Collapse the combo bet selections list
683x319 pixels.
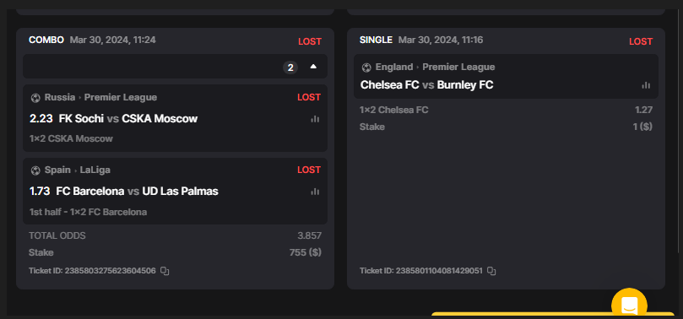(313, 67)
